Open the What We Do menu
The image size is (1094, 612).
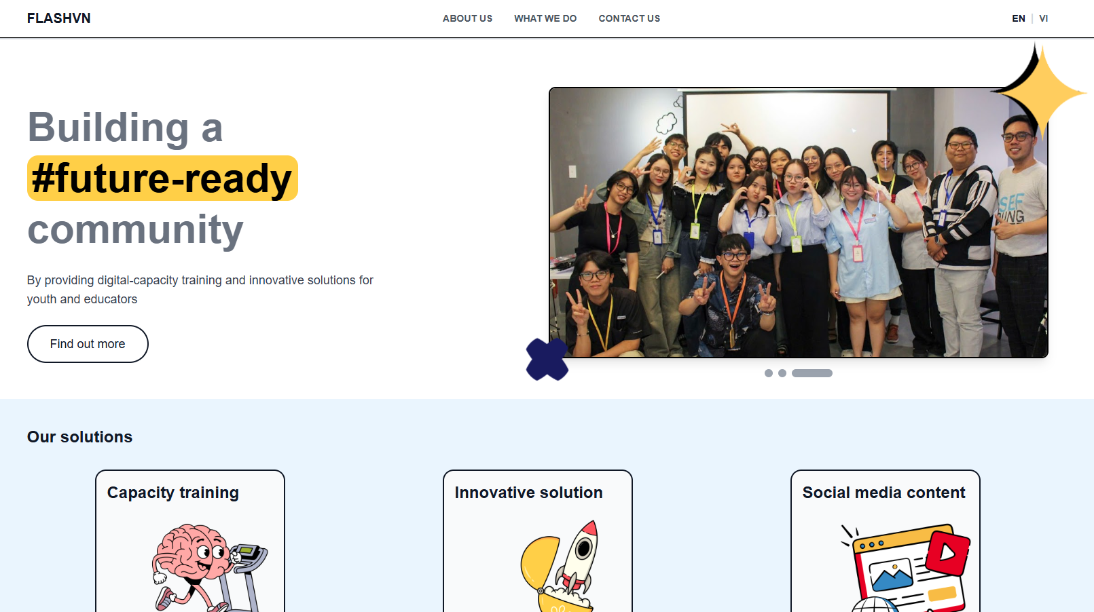coord(545,18)
